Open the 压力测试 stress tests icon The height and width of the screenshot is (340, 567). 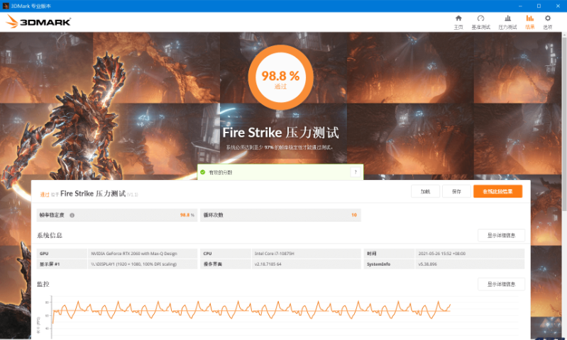(x=507, y=18)
